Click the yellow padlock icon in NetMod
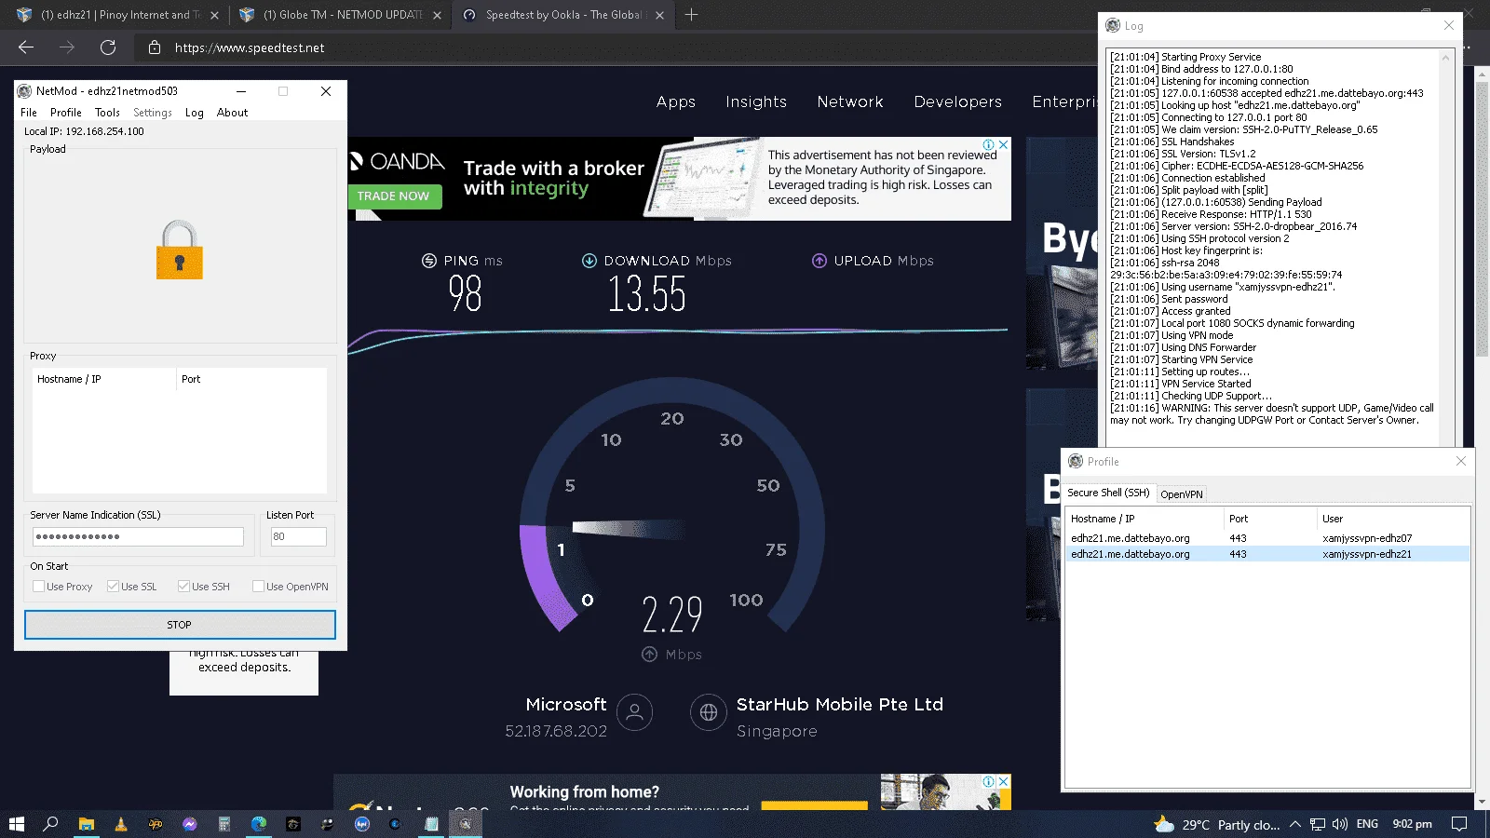Image resolution: width=1490 pixels, height=838 pixels. tap(180, 250)
